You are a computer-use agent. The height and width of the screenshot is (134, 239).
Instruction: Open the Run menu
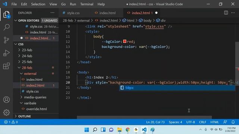click(x=73, y=4)
